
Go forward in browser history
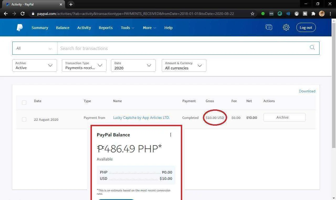pyautogui.click(x=14, y=14)
